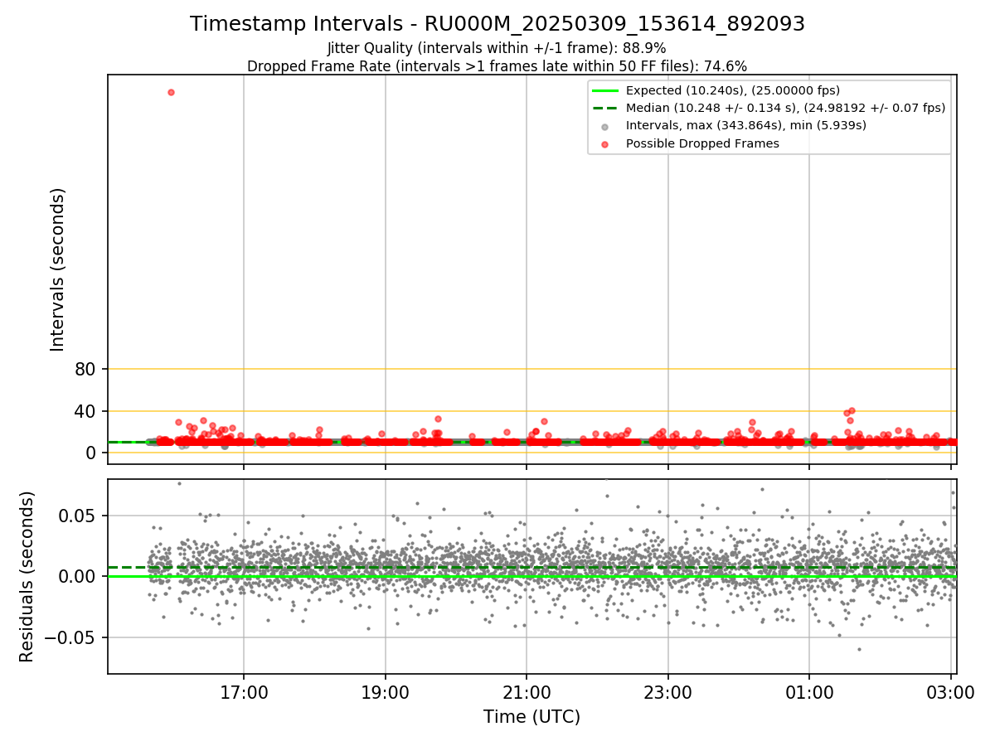Click the 'Intervals, max (343.864s), min (5.939s)' legend entry
Screen dimensions: 995x746
[746, 125]
